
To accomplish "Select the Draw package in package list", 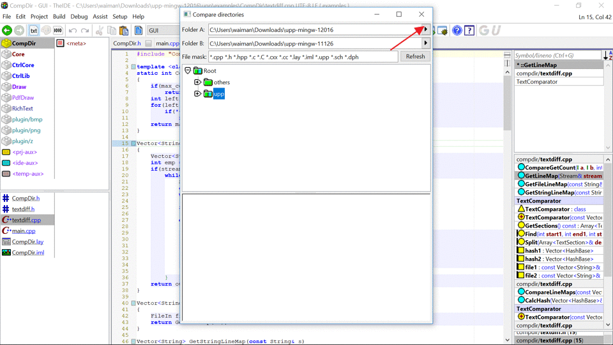I will (19, 87).
